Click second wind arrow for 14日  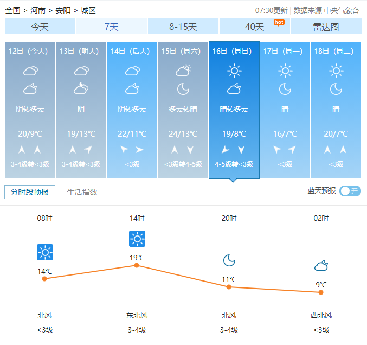[139, 149]
